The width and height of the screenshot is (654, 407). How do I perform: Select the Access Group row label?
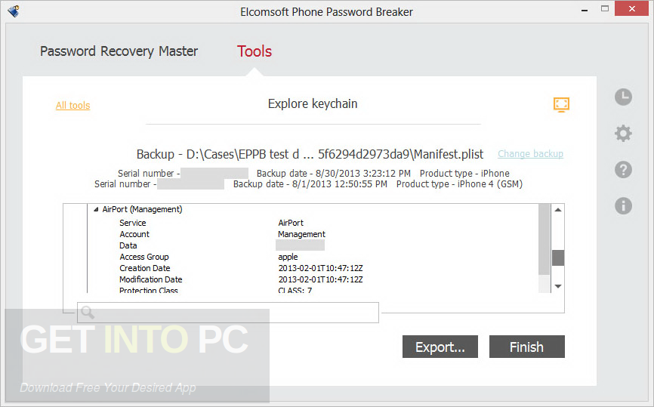click(x=144, y=257)
